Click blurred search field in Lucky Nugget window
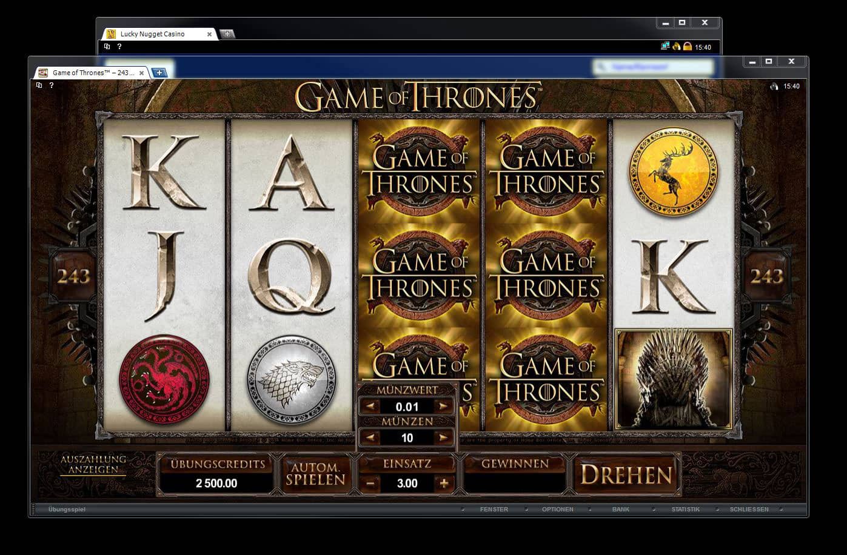This screenshot has width=847, height=555. (652, 67)
